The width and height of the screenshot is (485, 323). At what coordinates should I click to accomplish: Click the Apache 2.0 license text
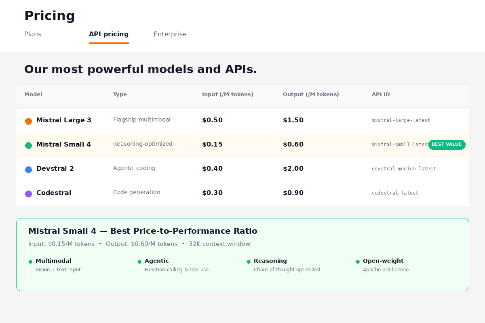(x=386, y=269)
